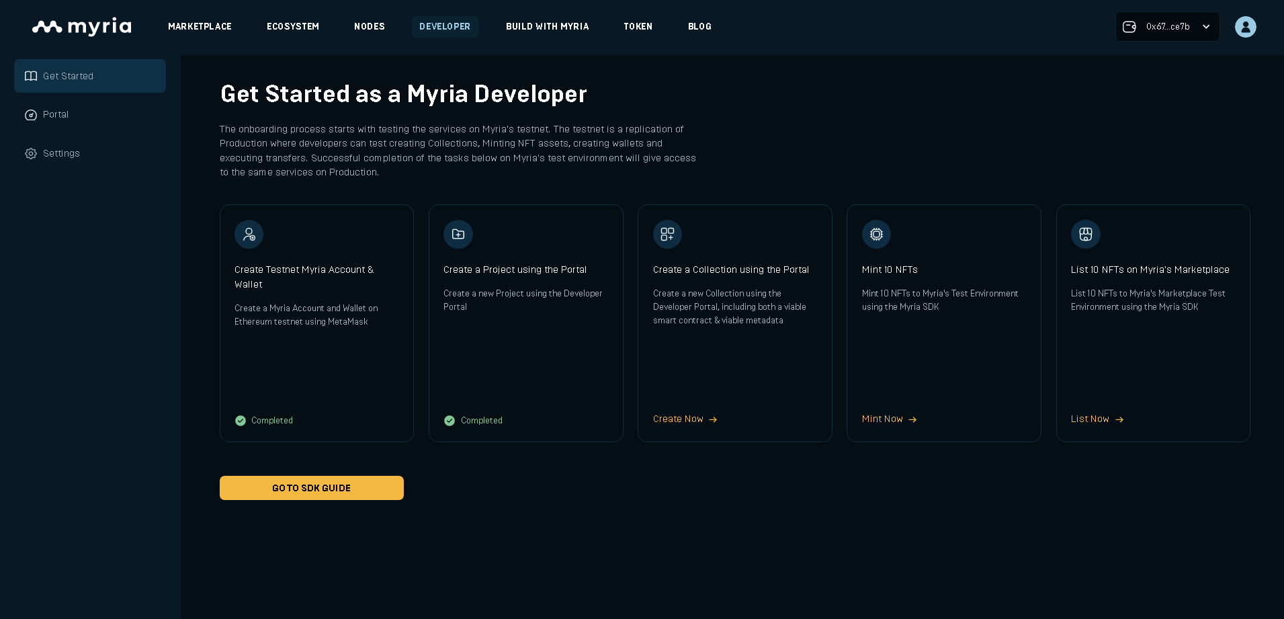Click the onboarding process description paragraph

pos(458,151)
